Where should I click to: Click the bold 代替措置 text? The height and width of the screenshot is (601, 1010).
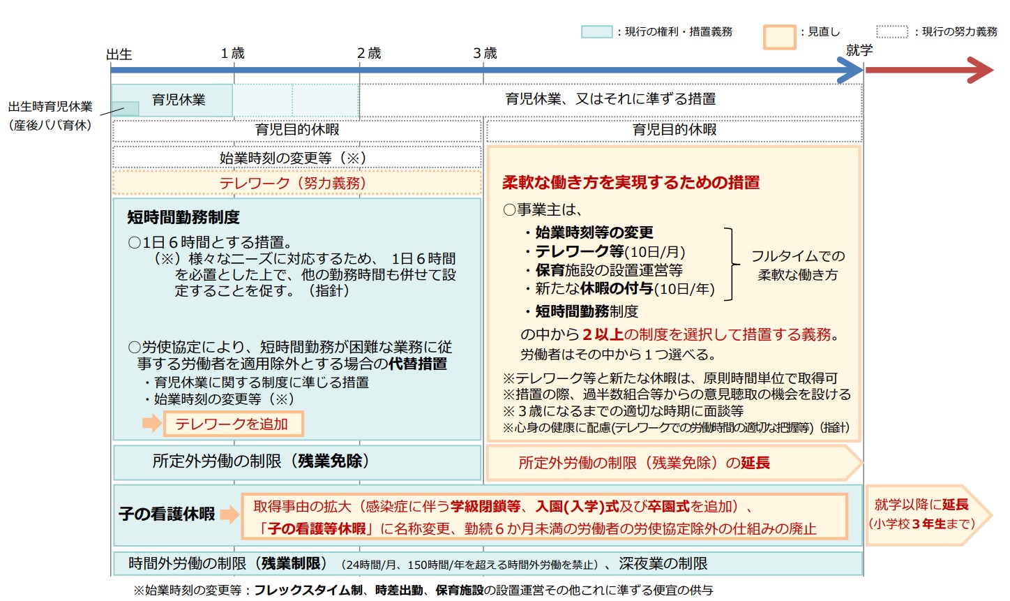pyautogui.click(x=418, y=364)
